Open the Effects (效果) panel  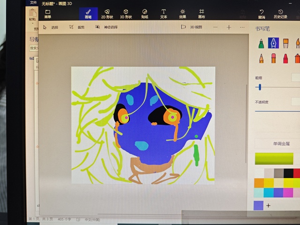(x=182, y=14)
